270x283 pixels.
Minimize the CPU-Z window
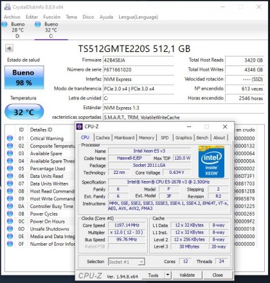coord(189,126)
